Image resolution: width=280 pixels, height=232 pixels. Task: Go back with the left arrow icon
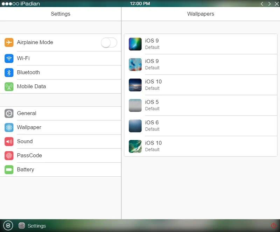coord(262,4)
